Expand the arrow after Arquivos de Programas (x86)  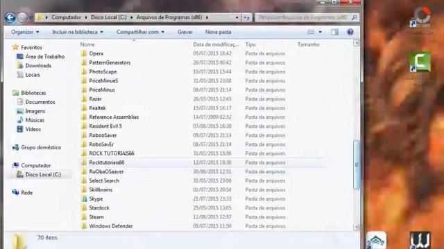pyautogui.click(x=207, y=17)
